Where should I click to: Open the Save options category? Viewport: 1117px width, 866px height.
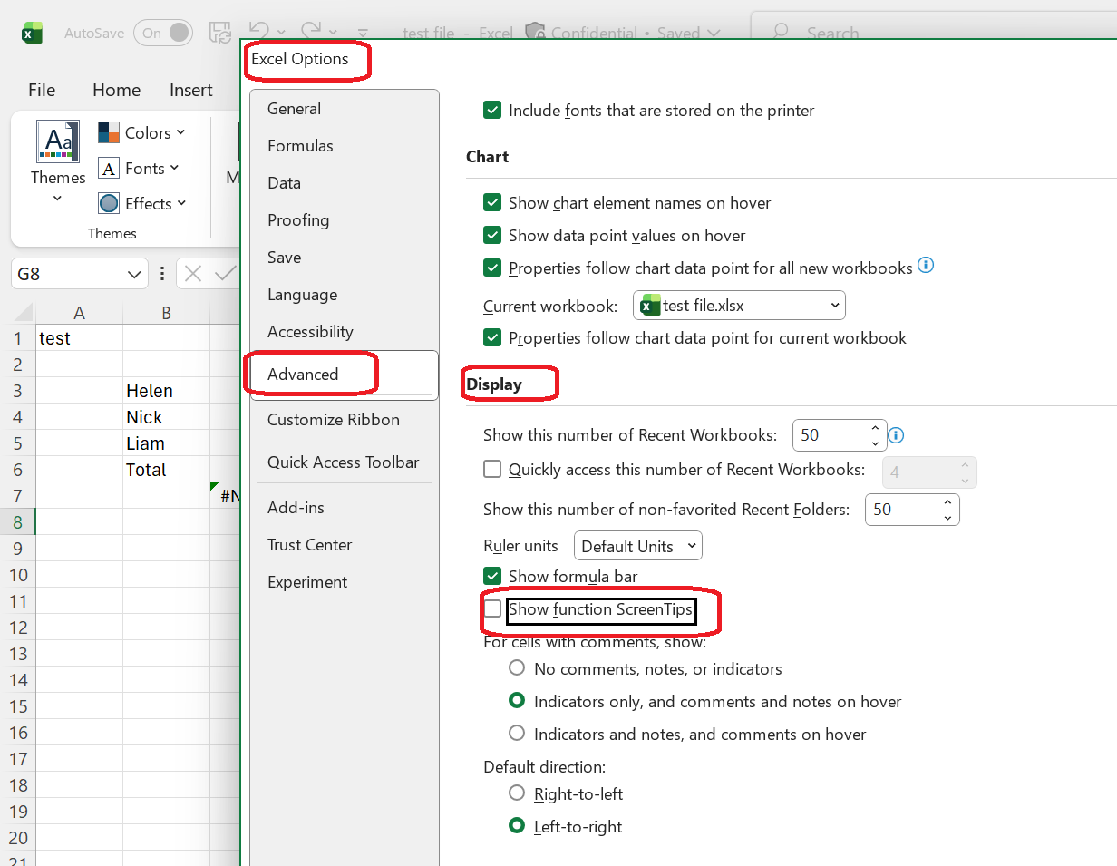tap(344, 258)
